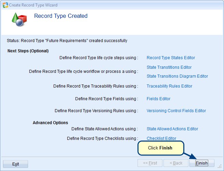Launch the State Transitions Diagram Editor
The image size is (224, 171).
tap(177, 76)
